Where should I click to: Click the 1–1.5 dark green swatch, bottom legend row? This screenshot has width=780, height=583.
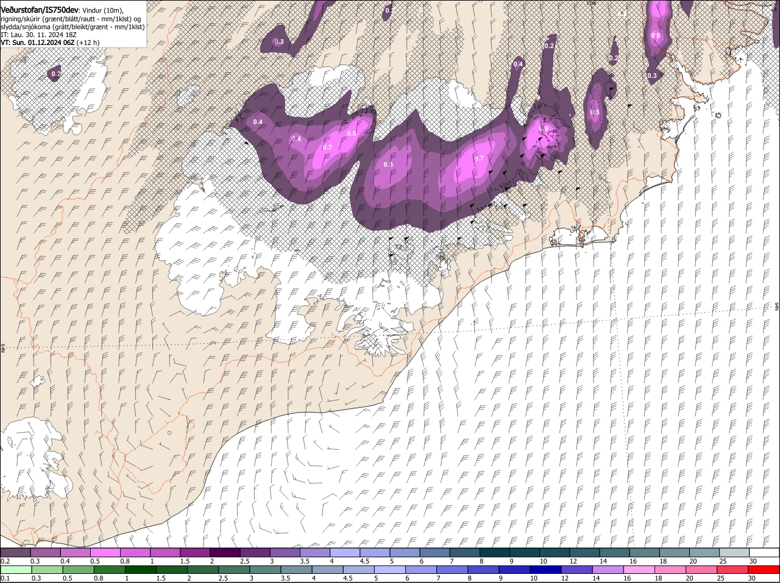coord(141,570)
